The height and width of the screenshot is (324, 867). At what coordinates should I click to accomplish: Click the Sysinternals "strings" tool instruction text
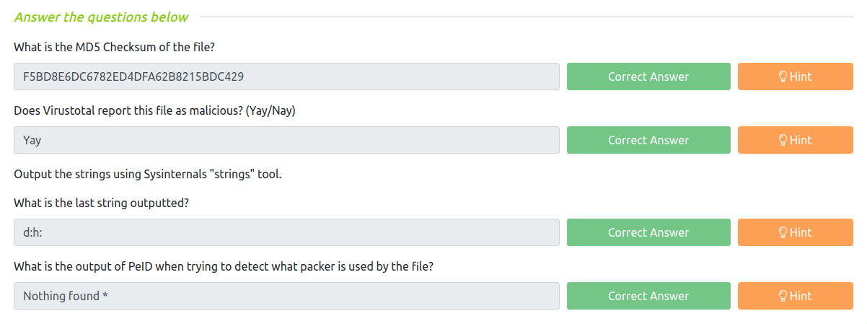(147, 175)
